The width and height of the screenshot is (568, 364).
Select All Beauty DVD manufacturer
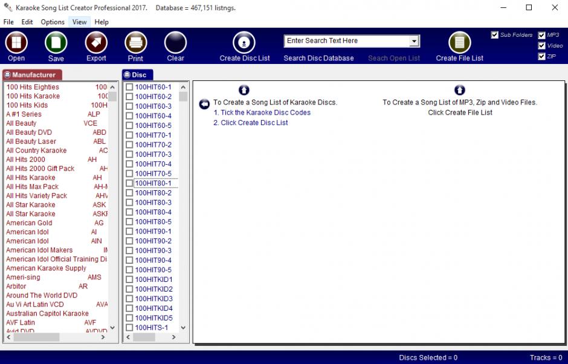[57, 132]
